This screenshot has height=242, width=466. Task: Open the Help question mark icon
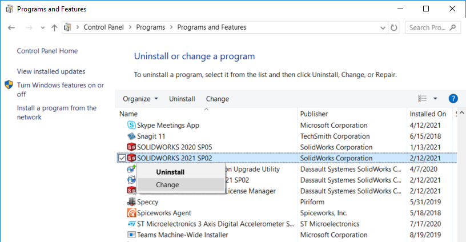point(453,98)
